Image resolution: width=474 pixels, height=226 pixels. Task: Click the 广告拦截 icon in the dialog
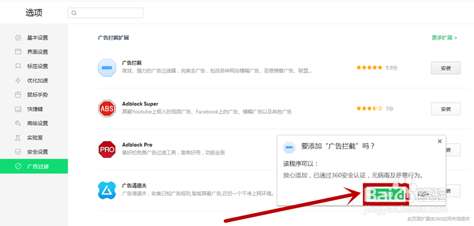[x=289, y=147]
